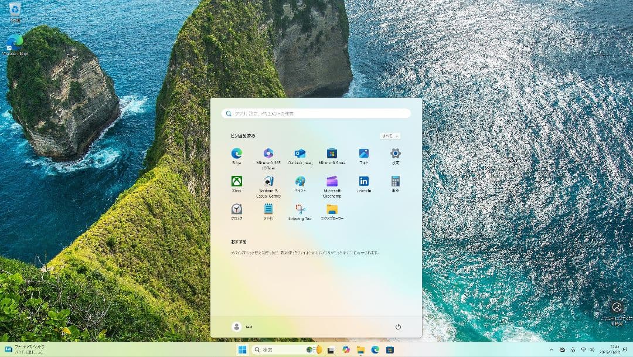This screenshot has width=633, height=357.
Task: Open the test user account menu
Action: (x=242, y=327)
